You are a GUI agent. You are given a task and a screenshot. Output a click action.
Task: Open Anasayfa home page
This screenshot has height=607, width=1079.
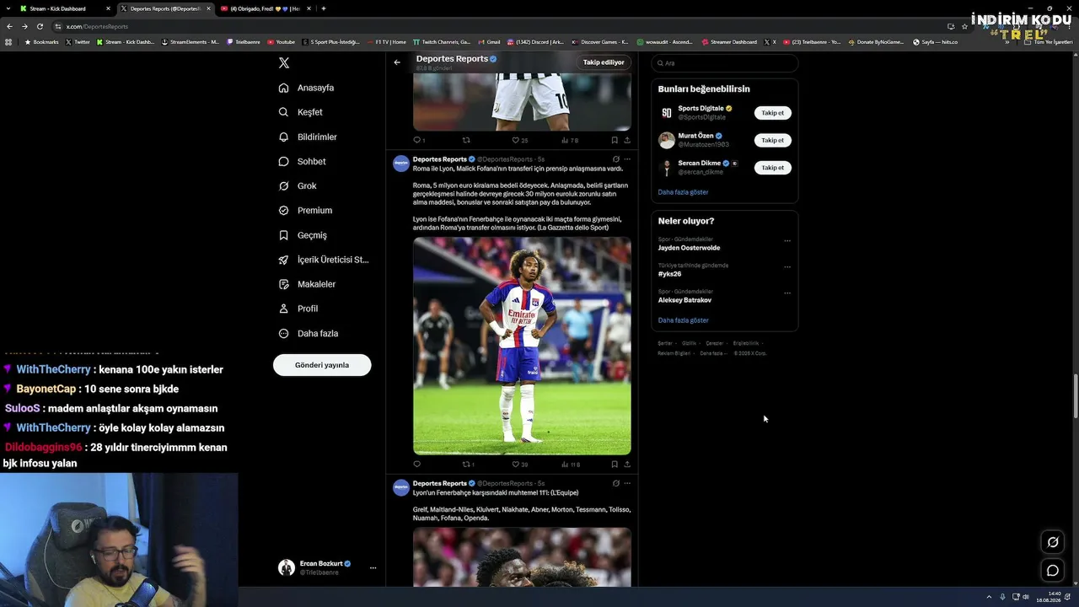coord(307,88)
